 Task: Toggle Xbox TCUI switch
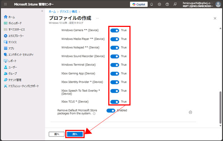click(x=115, y=102)
